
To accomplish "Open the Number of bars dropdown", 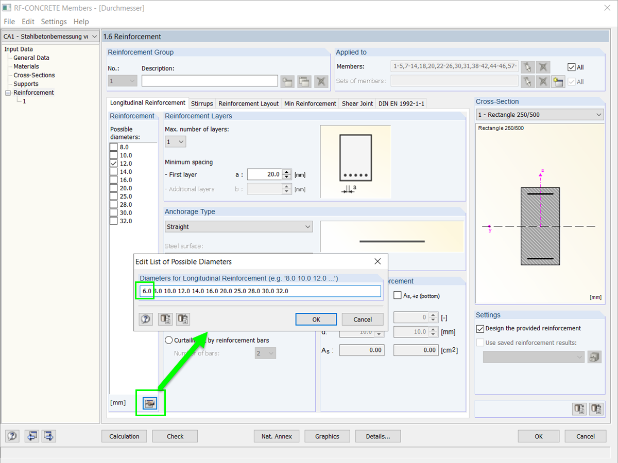I will coord(266,353).
